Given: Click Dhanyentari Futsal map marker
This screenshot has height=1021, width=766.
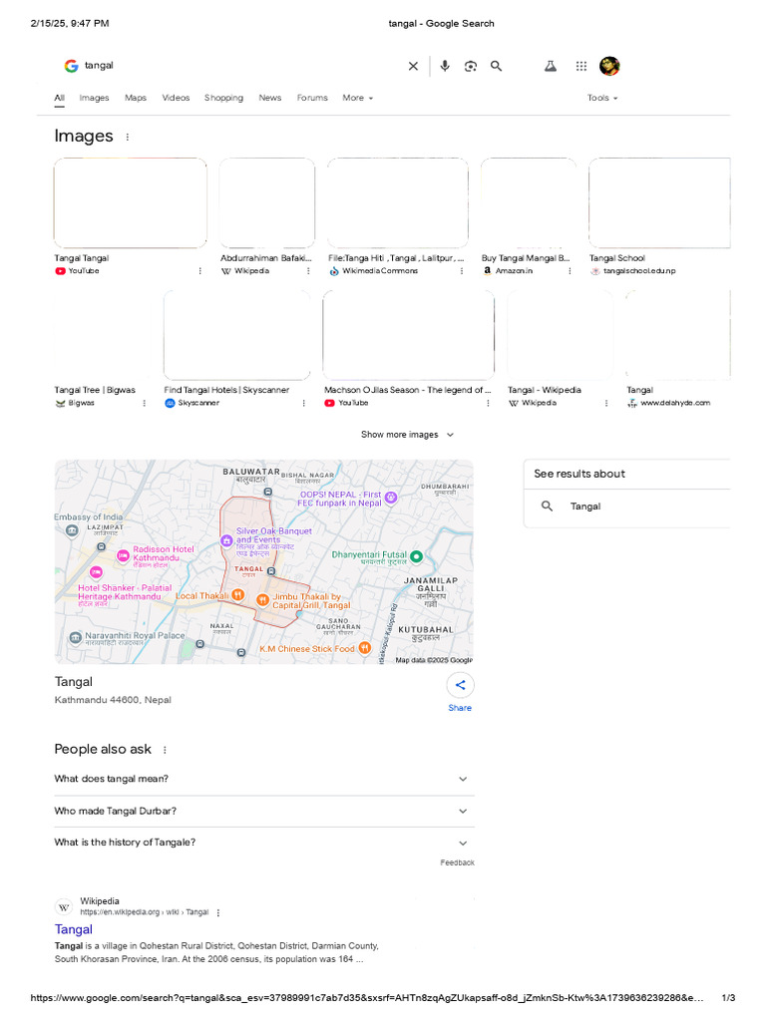Looking at the screenshot, I should tap(416, 556).
